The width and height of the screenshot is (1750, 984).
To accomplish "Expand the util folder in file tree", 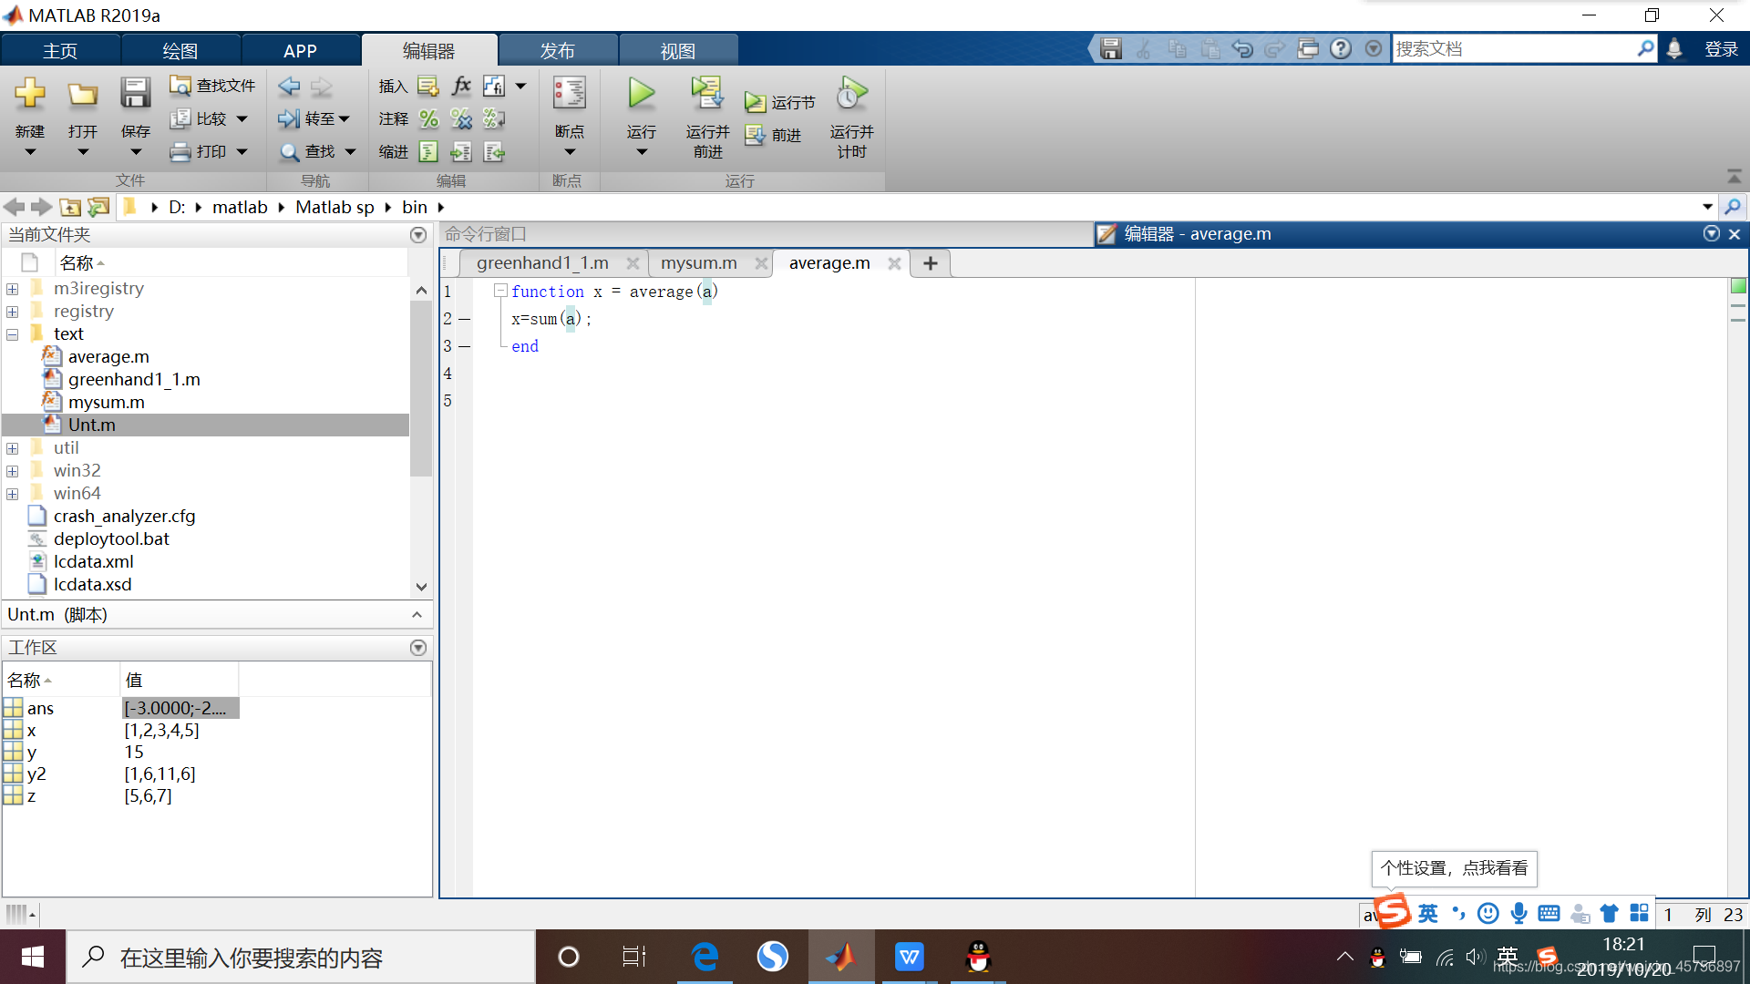I will tap(14, 446).
